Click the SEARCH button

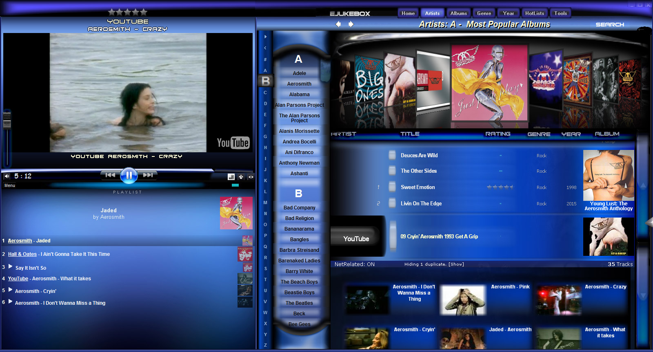610,24
